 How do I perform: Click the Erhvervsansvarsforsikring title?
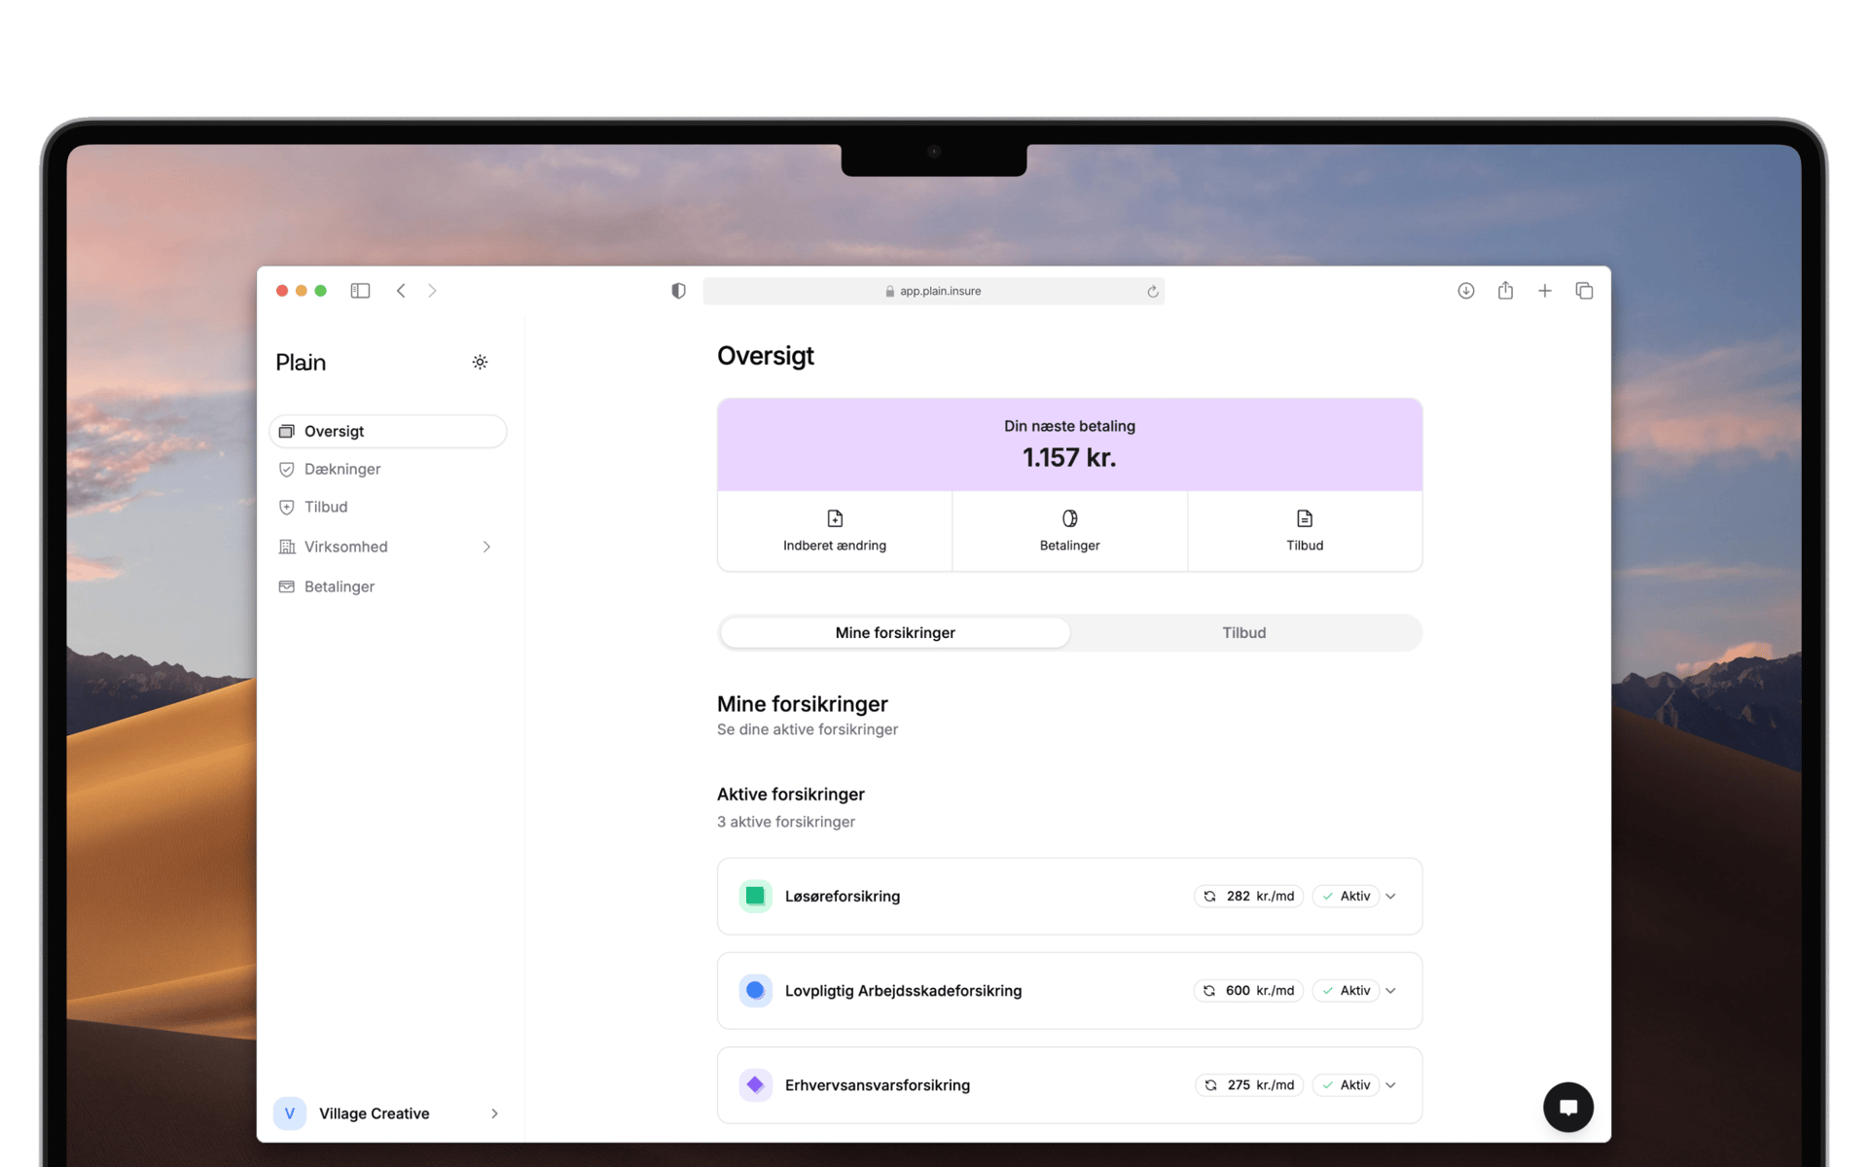(878, 1084)
